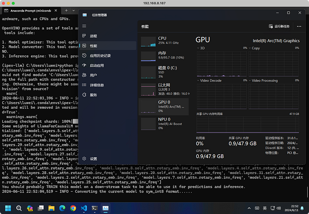Click the DirectX 版本 value
Viewport: 309px width, 214px height.
(293, 148)
